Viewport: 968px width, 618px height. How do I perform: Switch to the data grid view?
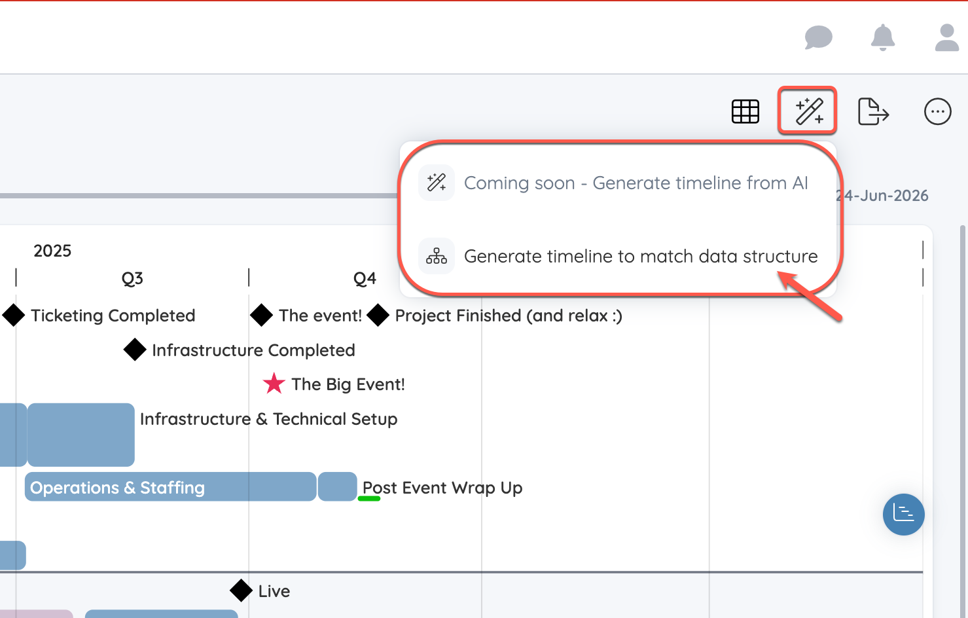coord(745,112)
